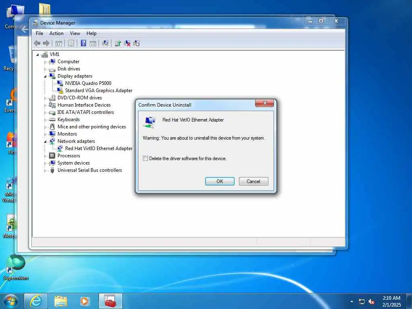Collapse the Display adapters node
The image size is (412, 309).
[45, 76]
